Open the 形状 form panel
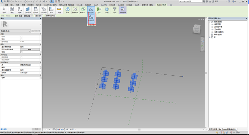 [x=67, y=10]
